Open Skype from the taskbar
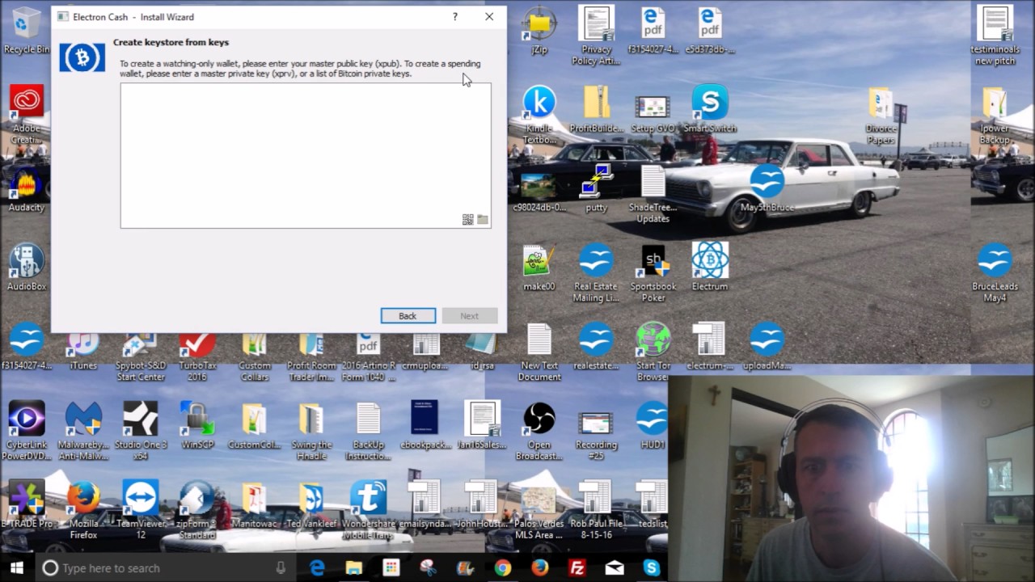 pos(652,568)
